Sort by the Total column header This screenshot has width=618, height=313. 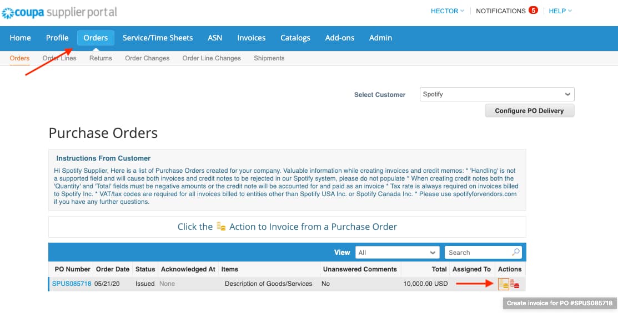point(439,269)
